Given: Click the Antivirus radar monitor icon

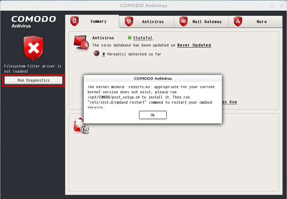Looking at the screenshot, I should pyautogui.click(x=81, y=44).
